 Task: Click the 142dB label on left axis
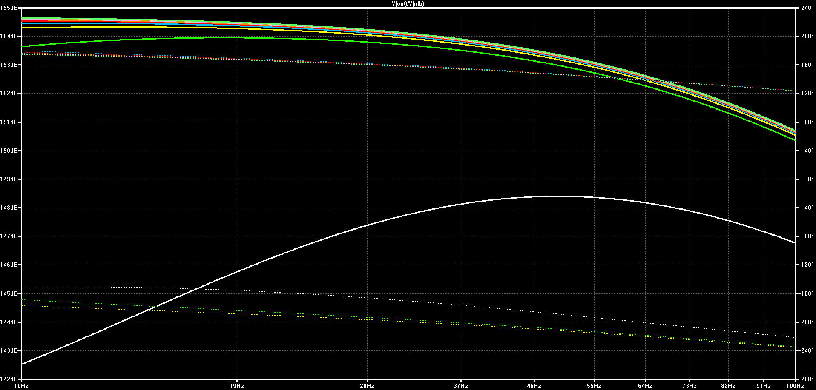pos(9,379)
